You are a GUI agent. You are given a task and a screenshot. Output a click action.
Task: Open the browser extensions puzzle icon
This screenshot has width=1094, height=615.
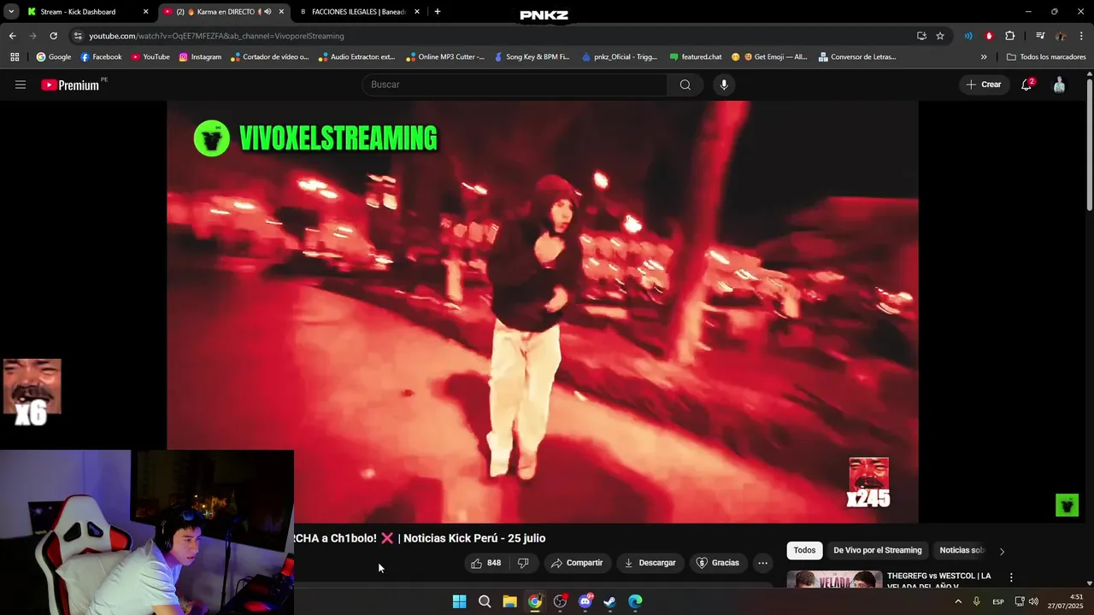click(x=1009, y=36)
